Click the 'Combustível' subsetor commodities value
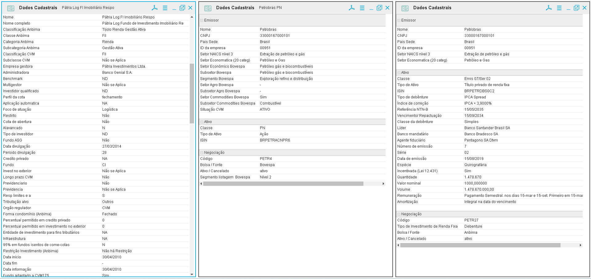 (271, 103)
